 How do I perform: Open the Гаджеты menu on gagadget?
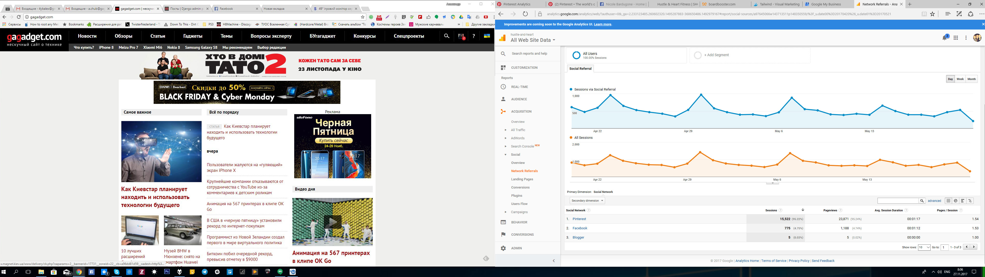pos(193,36)
